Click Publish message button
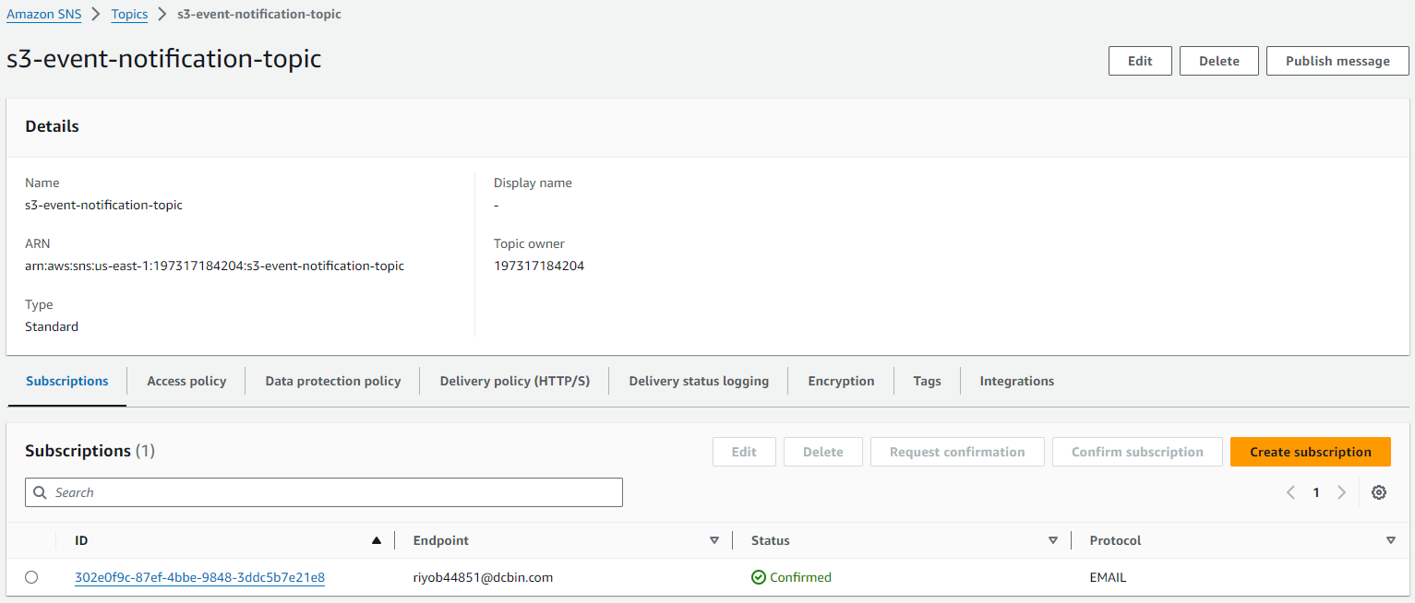Screen dimensions: 1415x603 [x=1337, y=61]
